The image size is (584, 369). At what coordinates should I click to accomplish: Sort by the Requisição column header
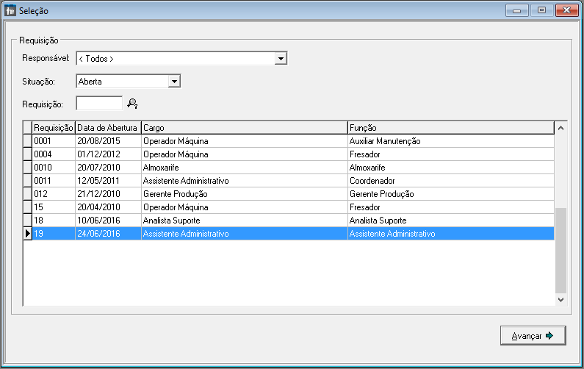point(53,128)
